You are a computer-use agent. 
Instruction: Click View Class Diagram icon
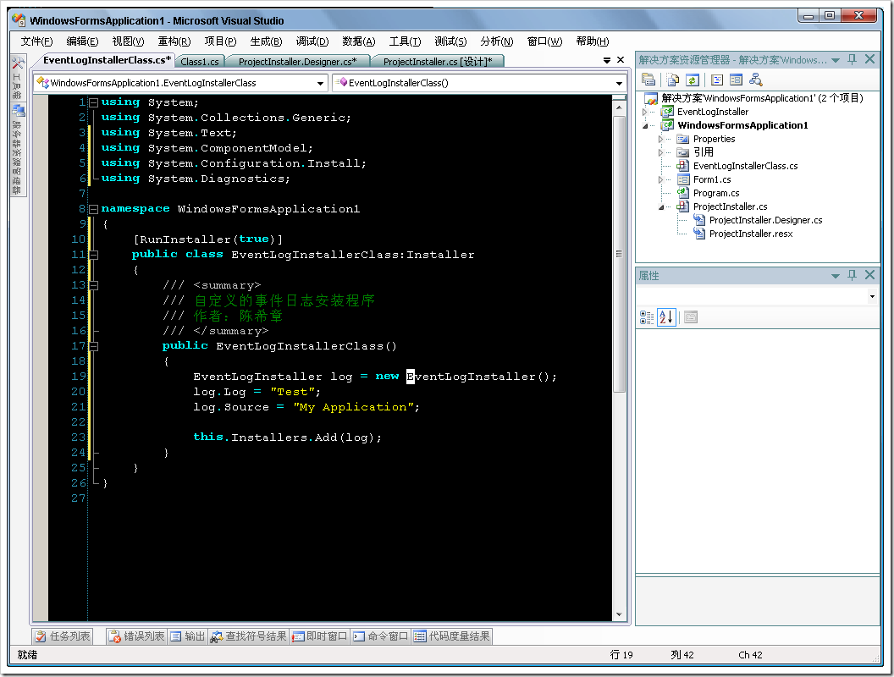756,80
